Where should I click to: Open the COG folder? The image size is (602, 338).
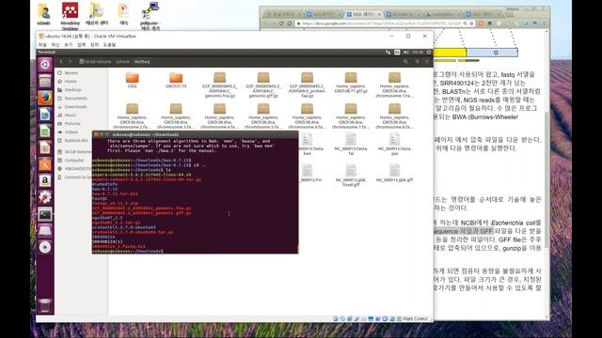[132, 80]
